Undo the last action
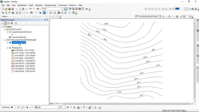This screenshot has width=199, height=112. pos(30,9)
